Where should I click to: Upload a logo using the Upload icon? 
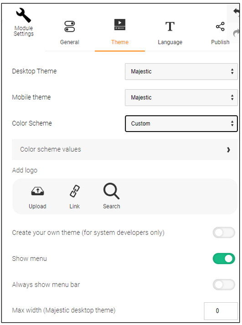(37, 191)
